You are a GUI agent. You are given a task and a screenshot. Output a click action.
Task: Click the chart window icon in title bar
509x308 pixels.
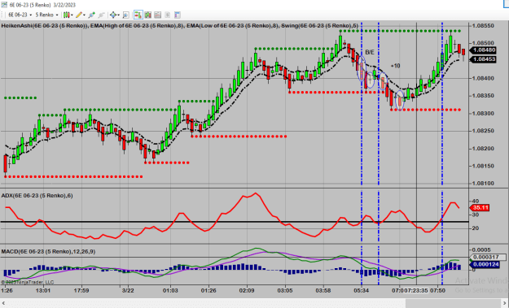[x=3, y=5]
